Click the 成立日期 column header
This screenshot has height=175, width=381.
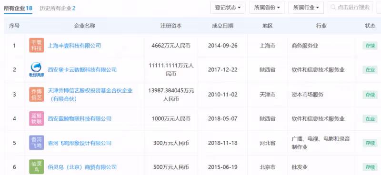point(222,26)
